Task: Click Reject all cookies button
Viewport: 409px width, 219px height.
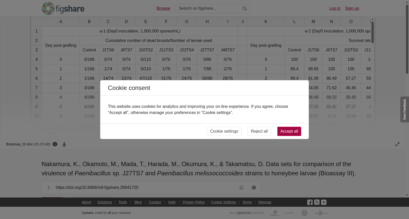Action: click(x=259, y=131)
